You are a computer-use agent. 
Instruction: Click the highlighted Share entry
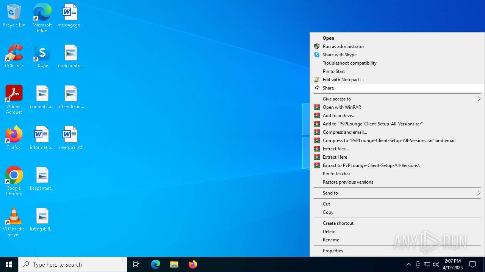[x=397, y=88]
